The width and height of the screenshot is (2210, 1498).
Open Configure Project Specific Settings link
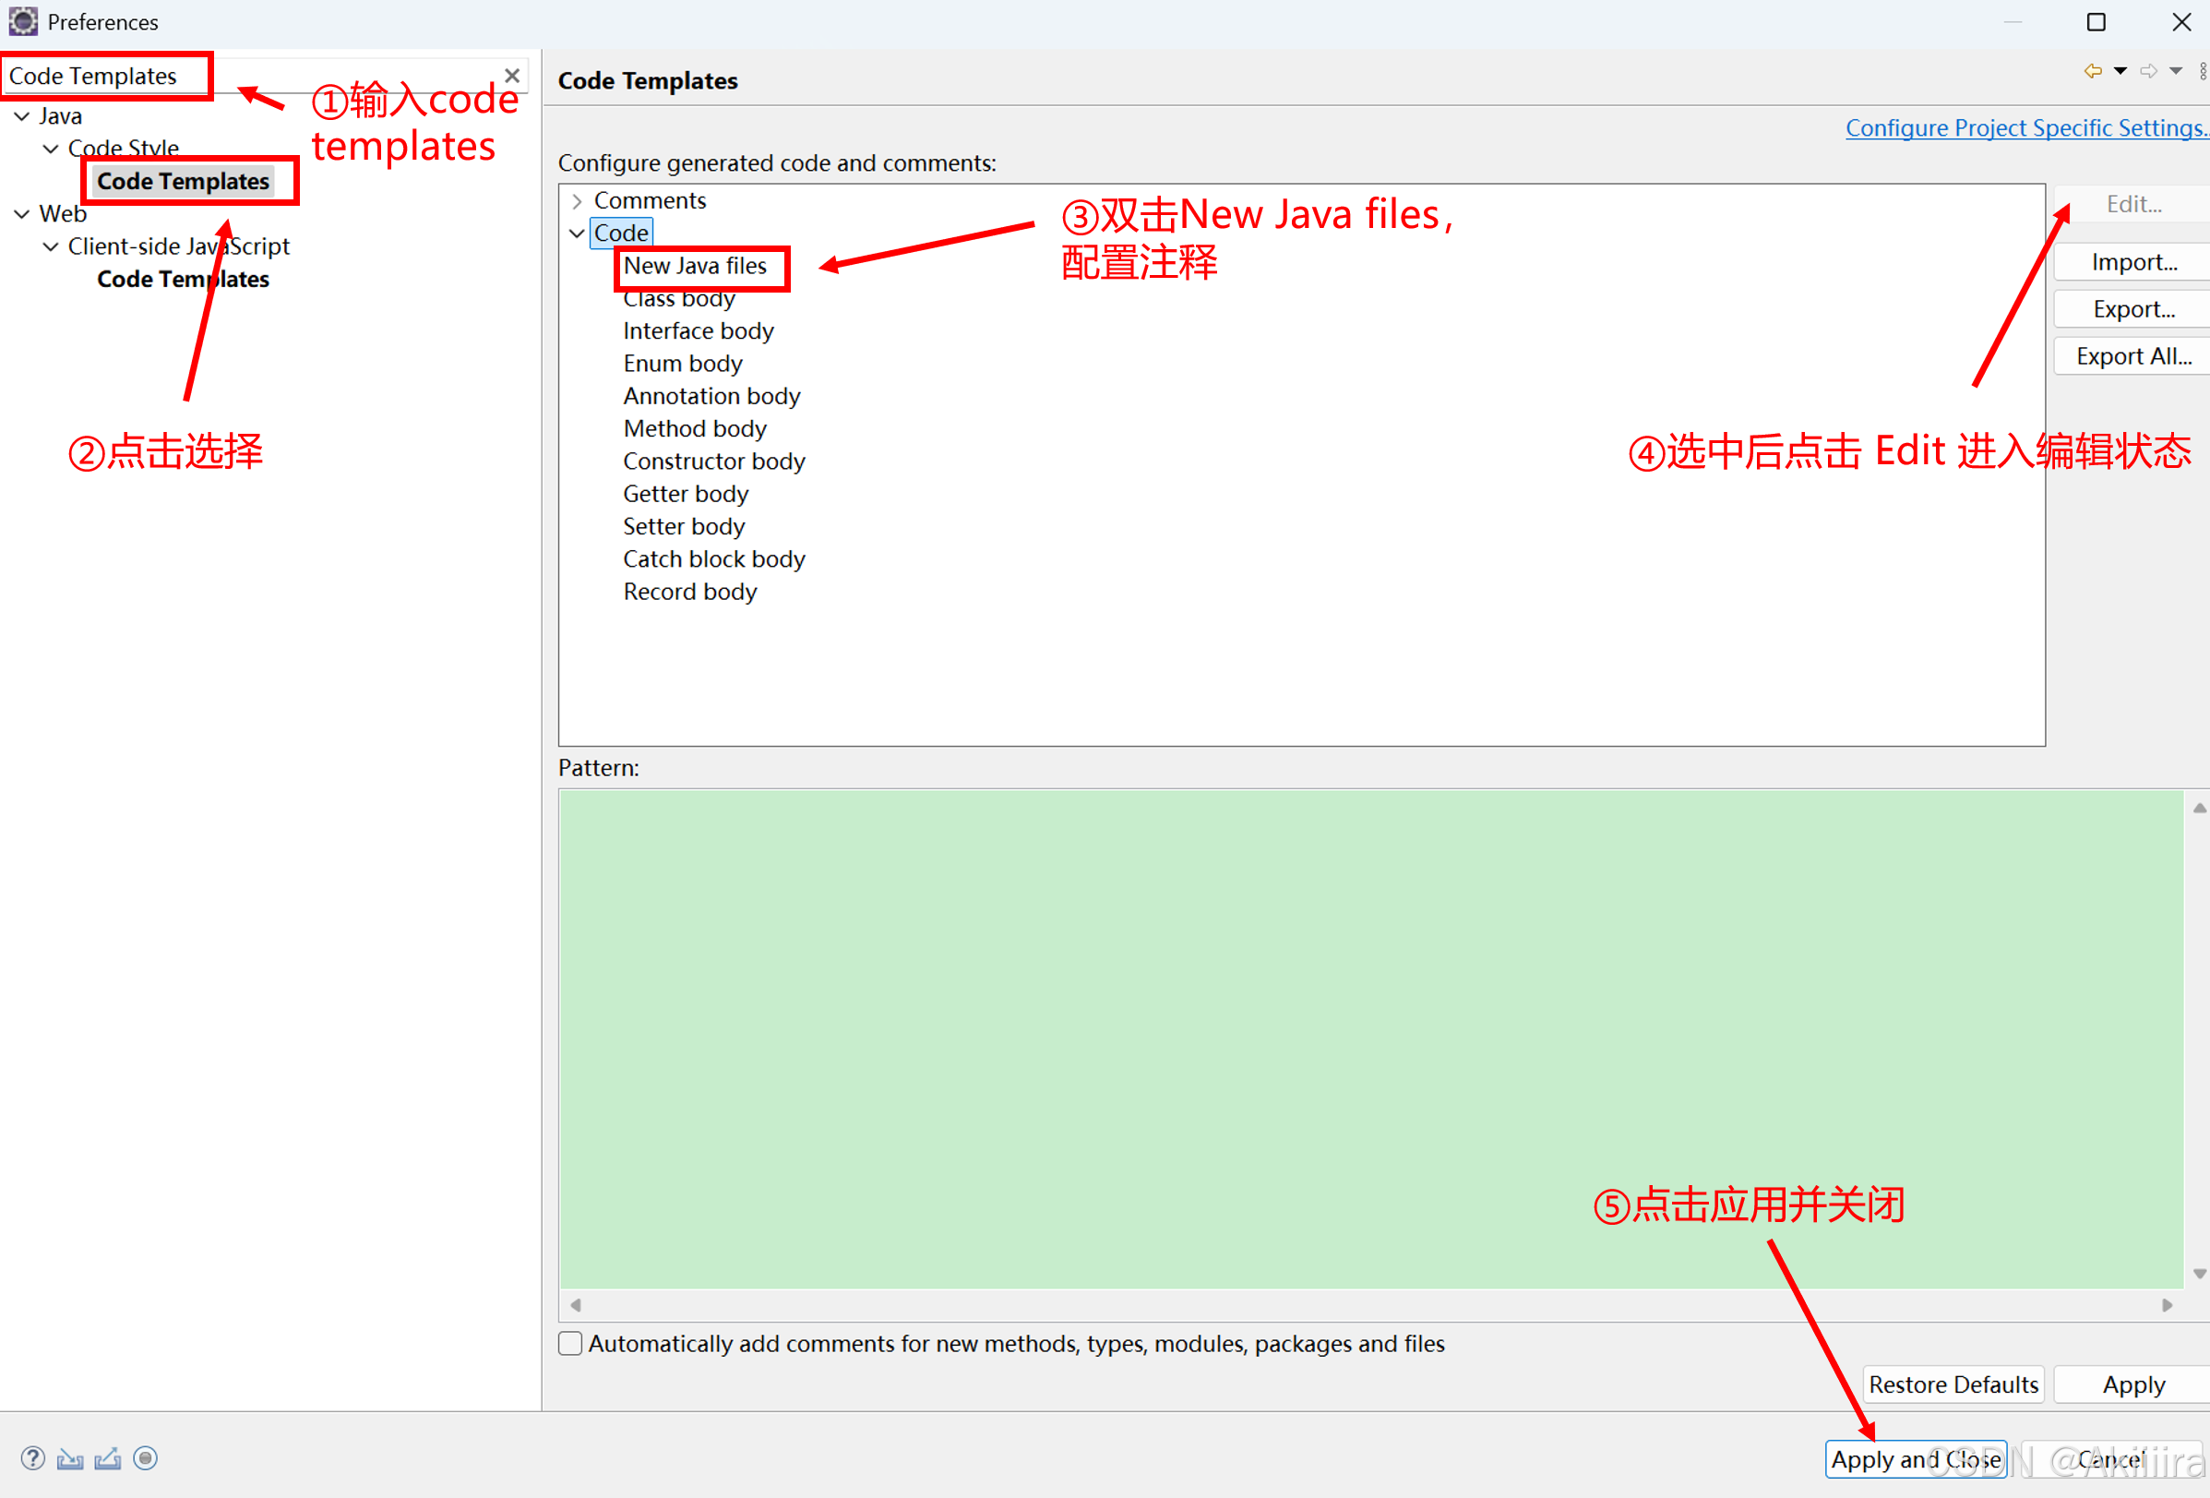2025,128
